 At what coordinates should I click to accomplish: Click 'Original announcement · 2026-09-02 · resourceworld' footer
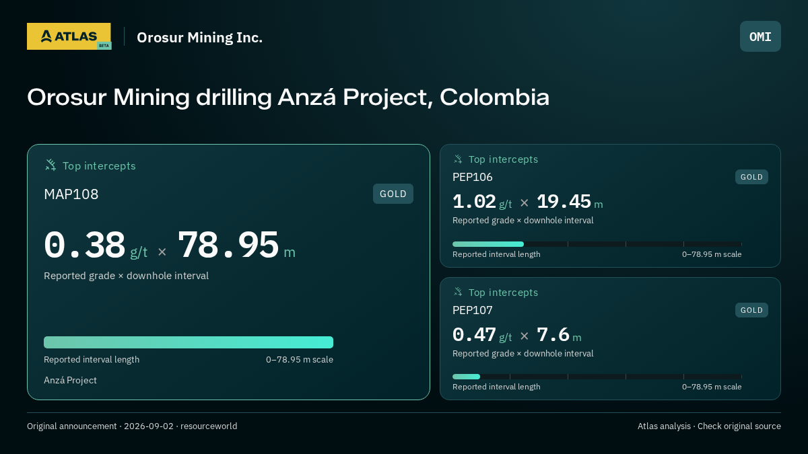pos(132,426)
